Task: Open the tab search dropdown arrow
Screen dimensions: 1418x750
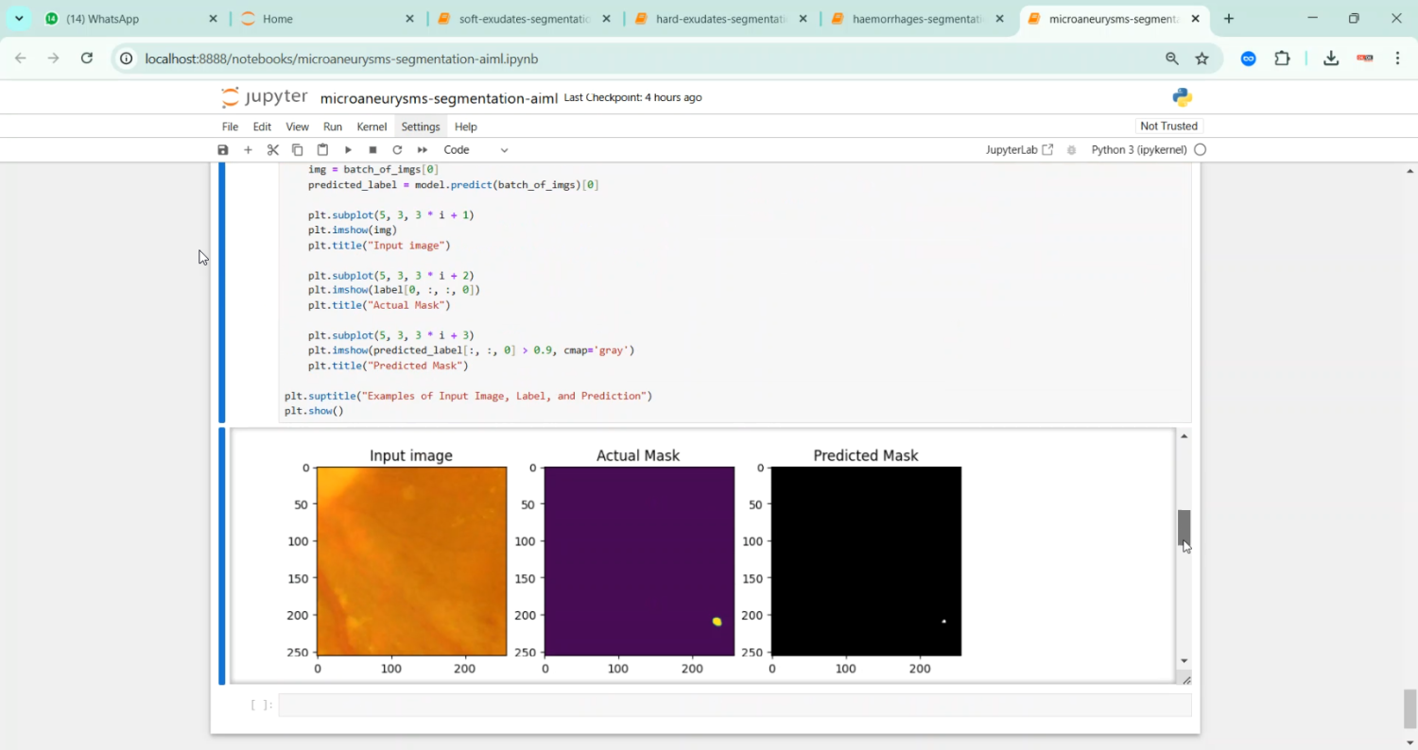Action: coord(19,19)
